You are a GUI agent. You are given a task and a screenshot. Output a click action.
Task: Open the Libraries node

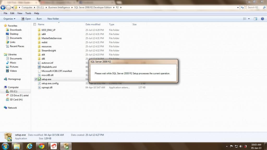[x=12, y=54]
